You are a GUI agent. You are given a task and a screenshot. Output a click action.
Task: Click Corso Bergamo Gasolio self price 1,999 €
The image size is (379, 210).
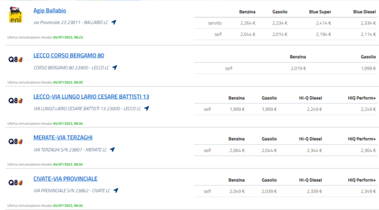368,69
